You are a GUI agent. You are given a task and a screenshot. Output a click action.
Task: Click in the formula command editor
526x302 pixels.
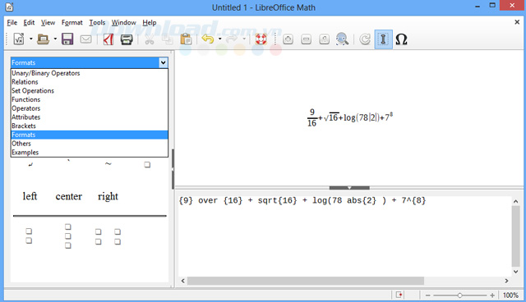click(x=344, y=236)
